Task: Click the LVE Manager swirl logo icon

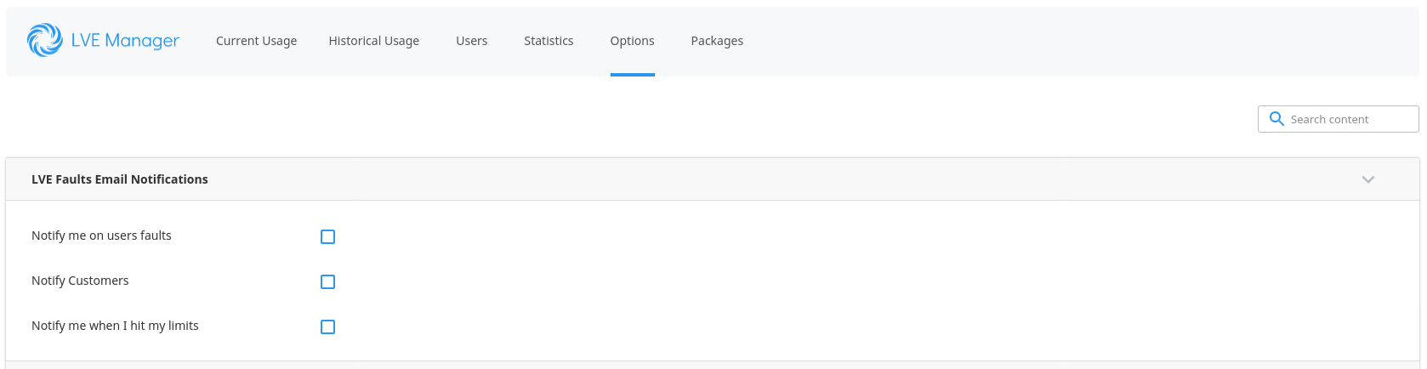Action: pyautogui.click(x=44, y=40)
